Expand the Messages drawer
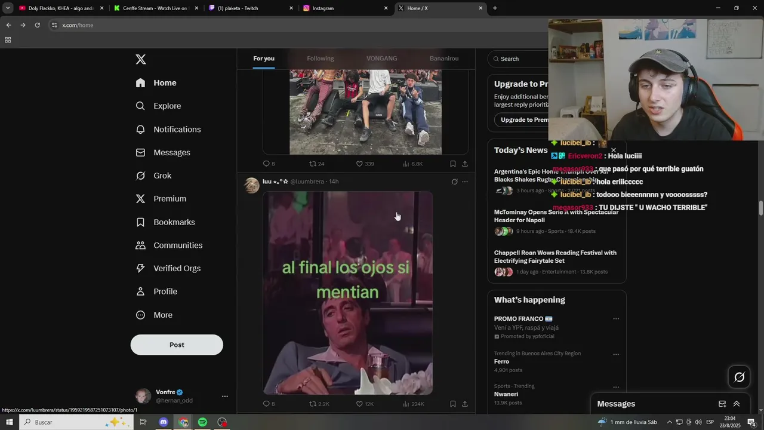This screenshot has width=764, height=430. tap(737, 404)
